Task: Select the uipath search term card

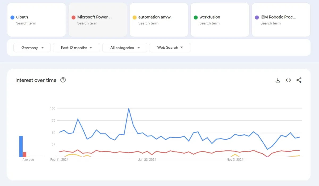Action: click(x=37, y=20)
